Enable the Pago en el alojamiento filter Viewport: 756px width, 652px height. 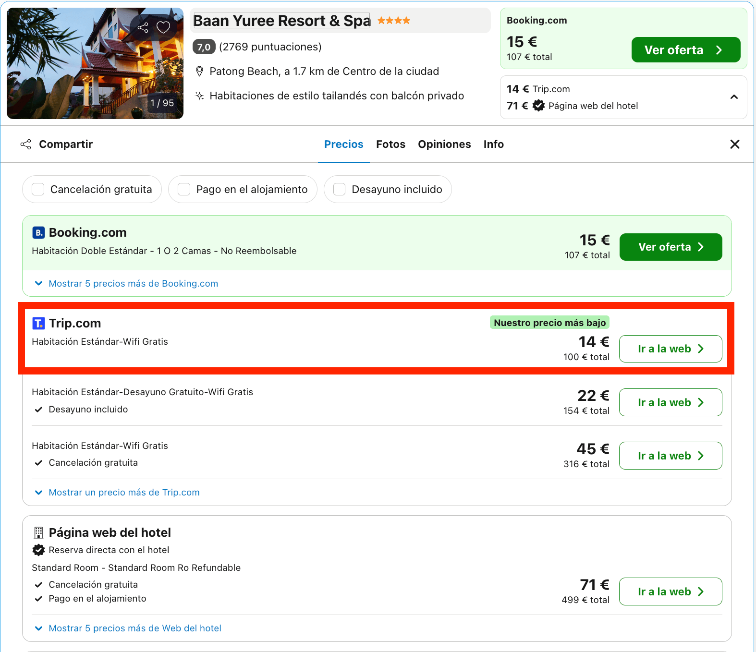184,189
